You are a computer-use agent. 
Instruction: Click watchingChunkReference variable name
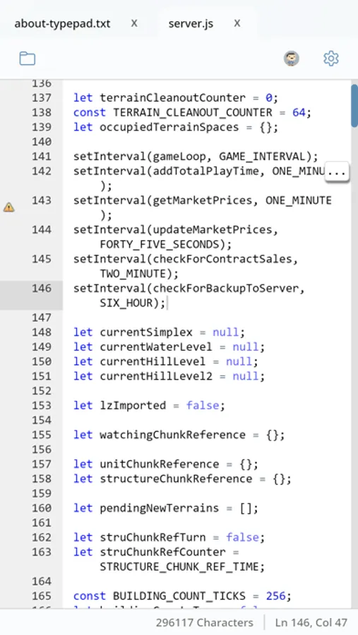coord(173,435)
